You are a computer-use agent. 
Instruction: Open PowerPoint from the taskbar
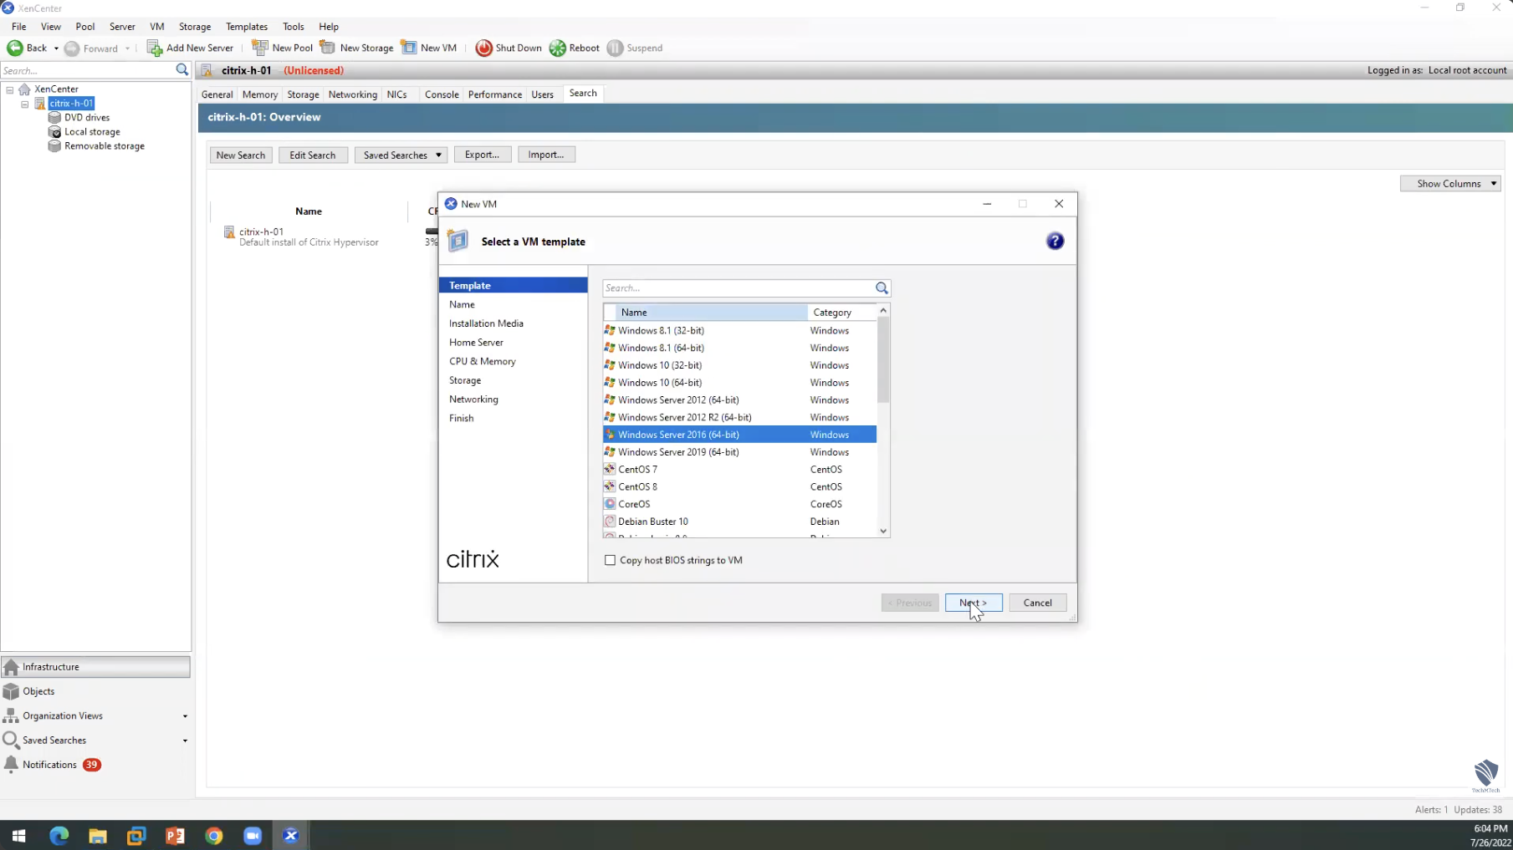175,835
